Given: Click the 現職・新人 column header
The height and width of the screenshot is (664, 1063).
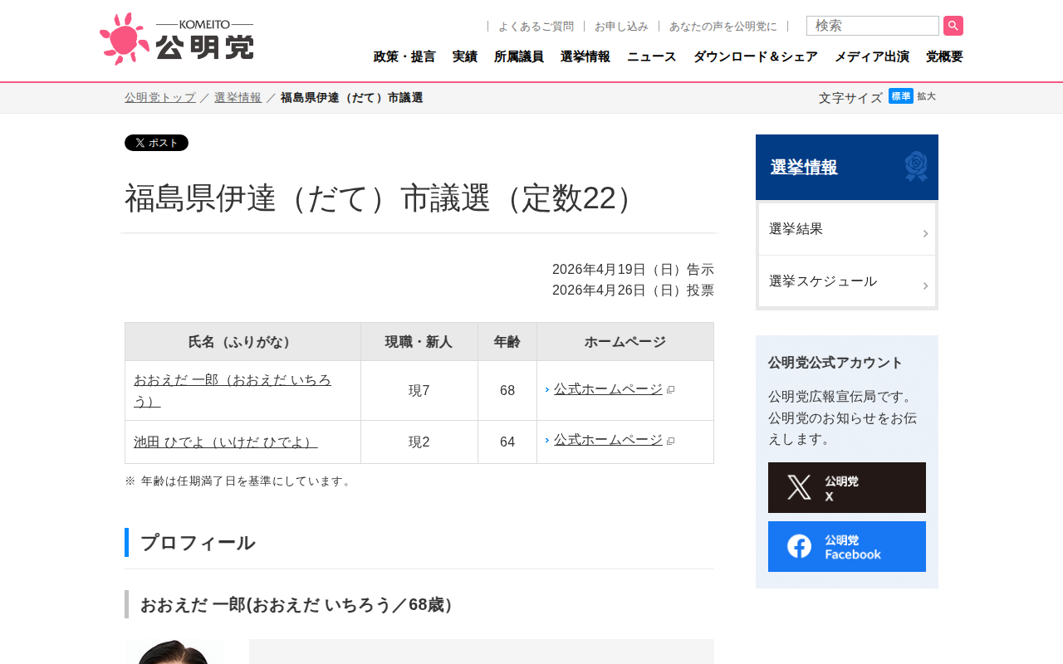Looking at the screenshot, I should click(419, 341).
